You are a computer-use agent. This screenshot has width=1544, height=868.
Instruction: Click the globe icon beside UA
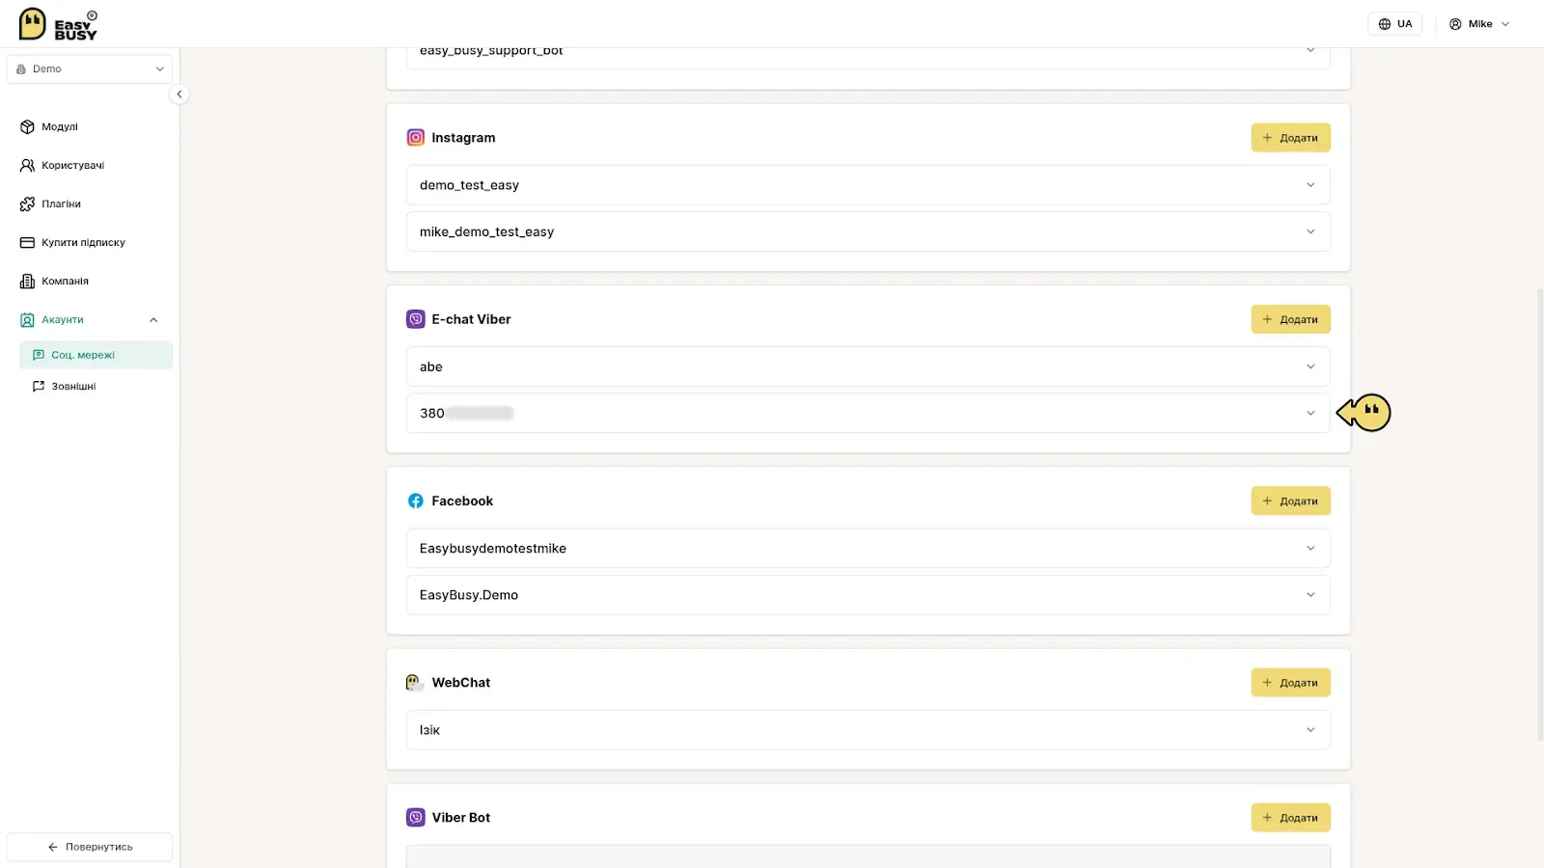click(1385, 24)
